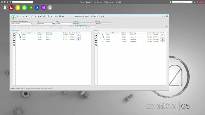Open Mer info for first Ingår i row
The height and width of the screenshot is (115, 205).
pyautogui.click(x=162, y=35)
